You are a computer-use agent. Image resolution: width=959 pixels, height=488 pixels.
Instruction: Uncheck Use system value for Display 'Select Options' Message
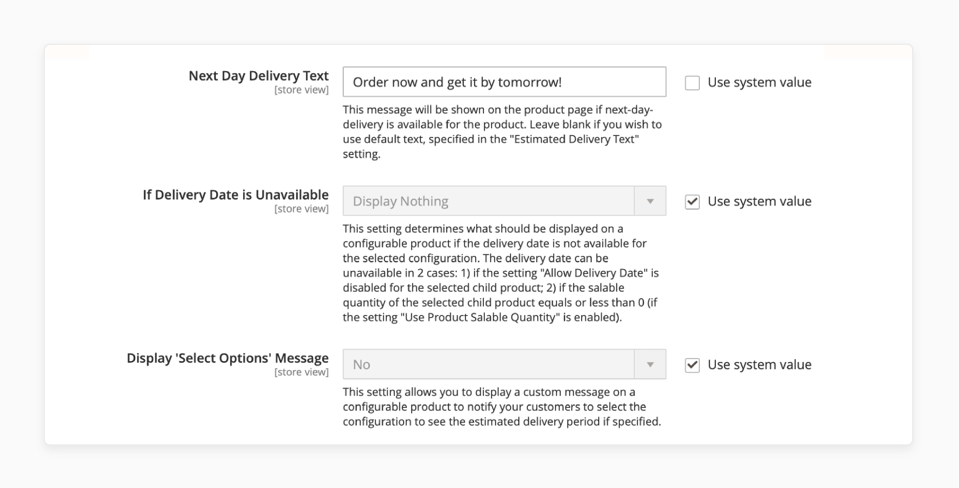(692, 365)
